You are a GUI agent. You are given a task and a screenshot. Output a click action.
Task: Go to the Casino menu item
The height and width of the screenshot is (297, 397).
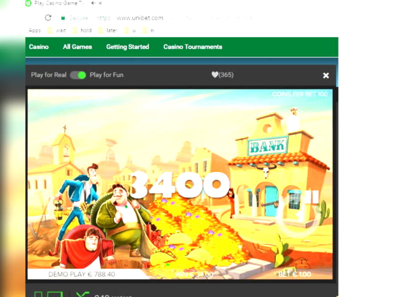pyautogui.click(x=39, y=47)
